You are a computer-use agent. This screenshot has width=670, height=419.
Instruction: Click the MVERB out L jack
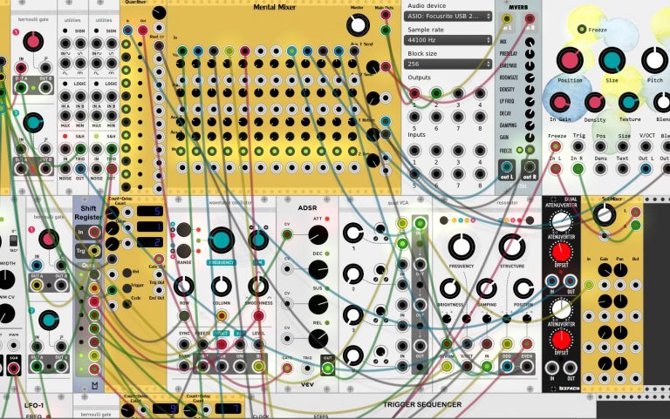[507, 166]
